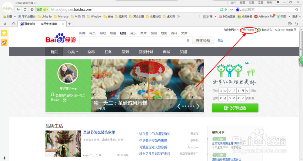This screenshot has height=161, width=303.
Task: Open the 装在盘中的浪漫圣诞树 link
Action: pos(155,134)
